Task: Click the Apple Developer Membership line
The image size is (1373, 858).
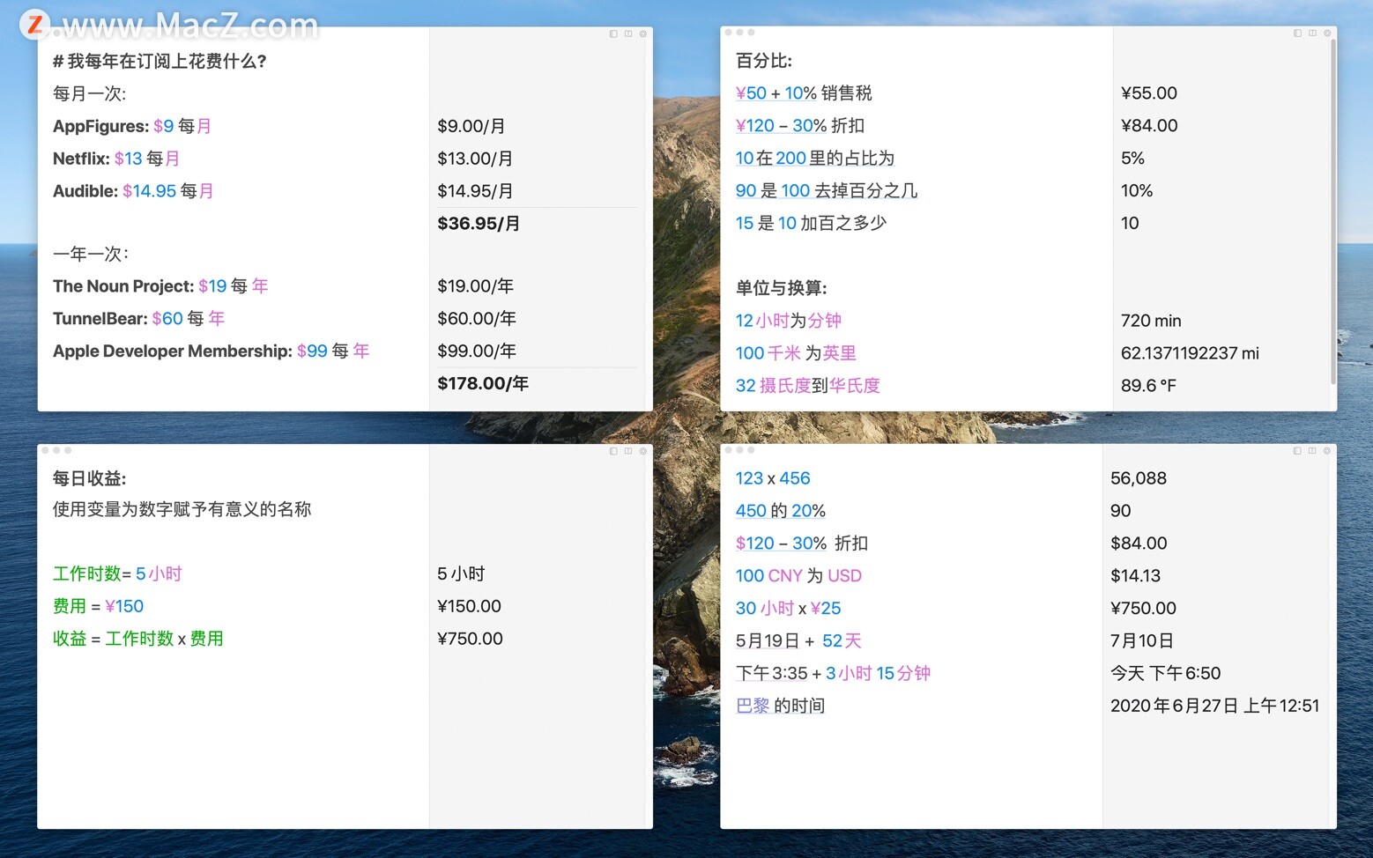Action: (211, 351)
